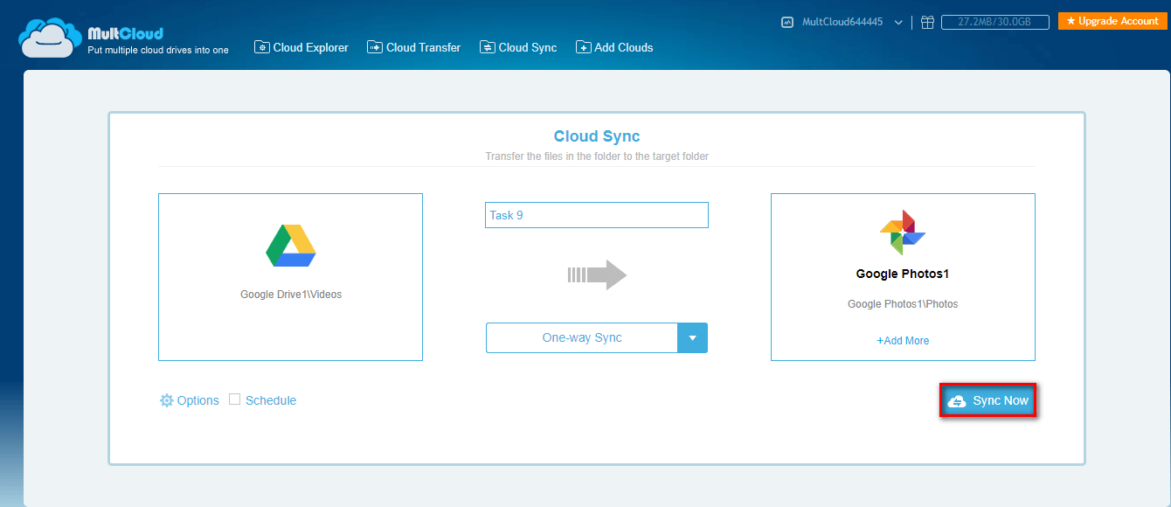Viewport: 1171px width, 507px height.
Task: Select the One-way Sync combo box
Action: [597, 338]
